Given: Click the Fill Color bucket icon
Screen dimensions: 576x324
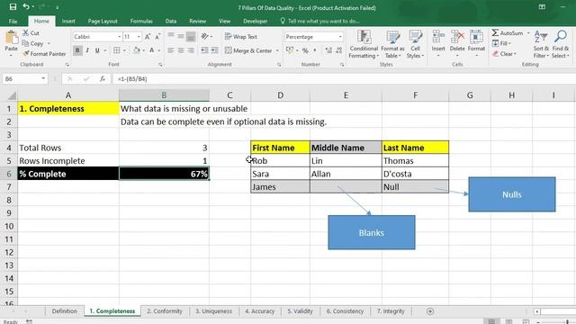Looking at the screenshot, I should pos(136,50).
